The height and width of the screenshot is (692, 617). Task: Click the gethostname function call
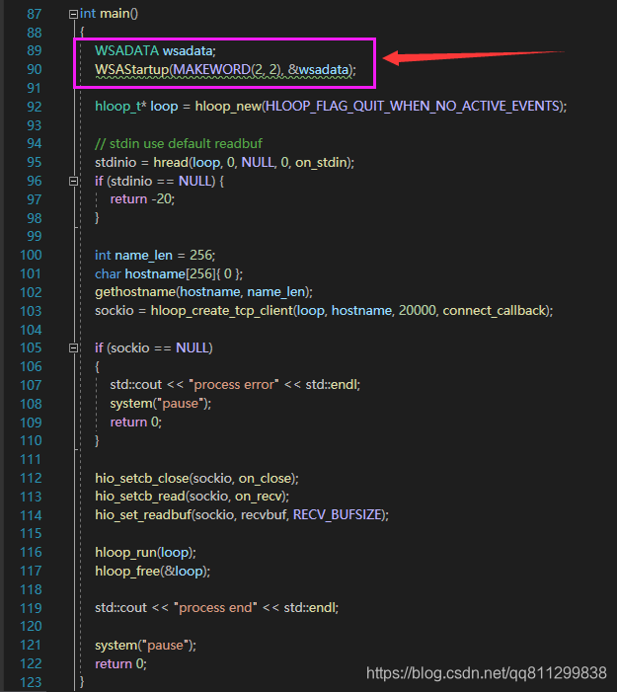(135, 292)
